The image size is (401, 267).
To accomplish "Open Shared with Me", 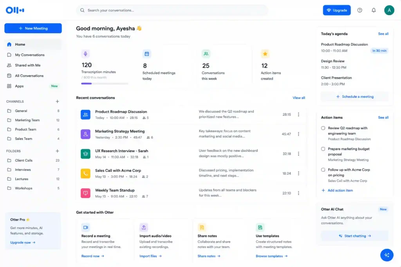I will [33, 65].
